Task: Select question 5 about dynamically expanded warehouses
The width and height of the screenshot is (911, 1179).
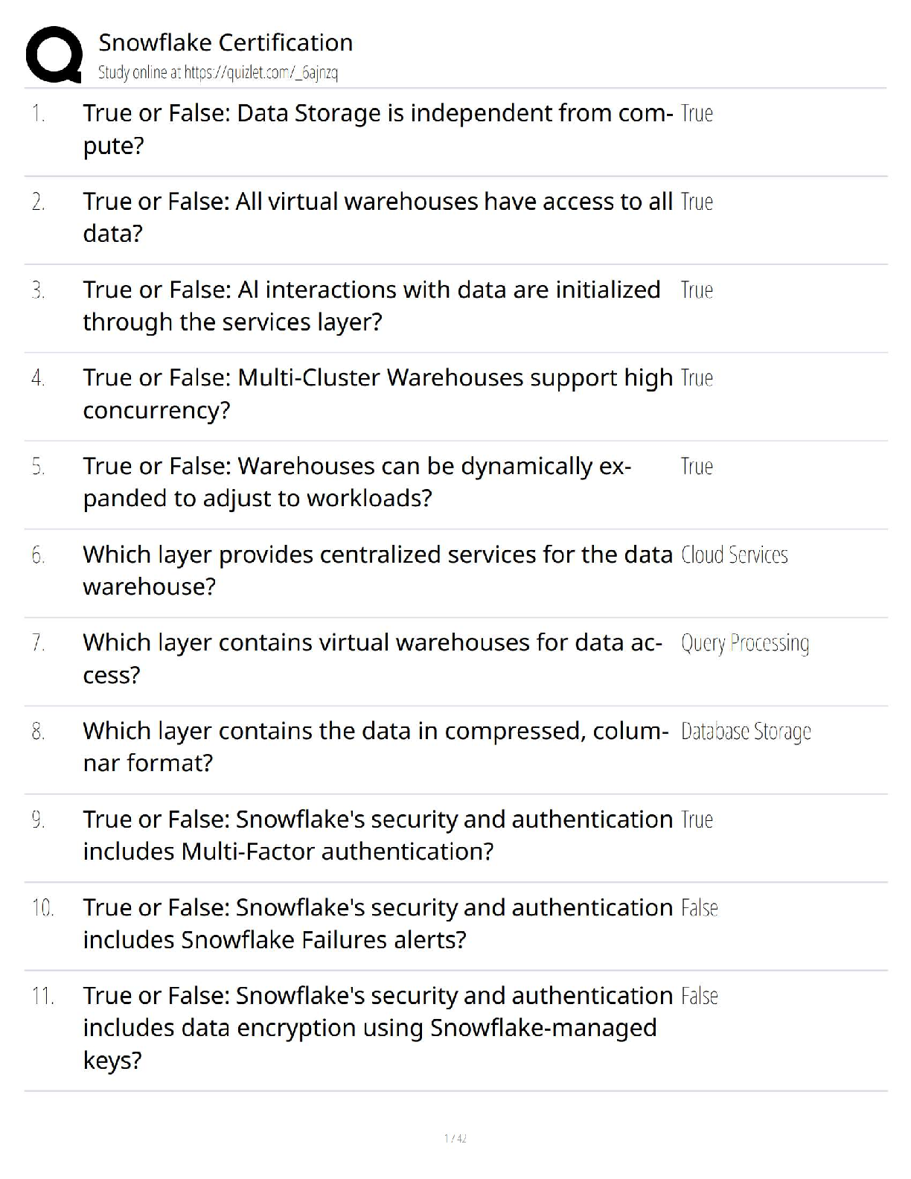Action: (357, 482)
